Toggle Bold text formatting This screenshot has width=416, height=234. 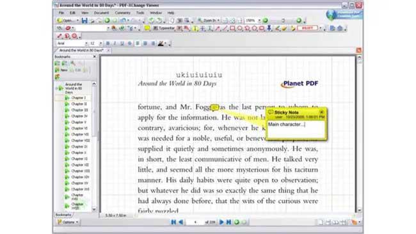pos(108,43)
